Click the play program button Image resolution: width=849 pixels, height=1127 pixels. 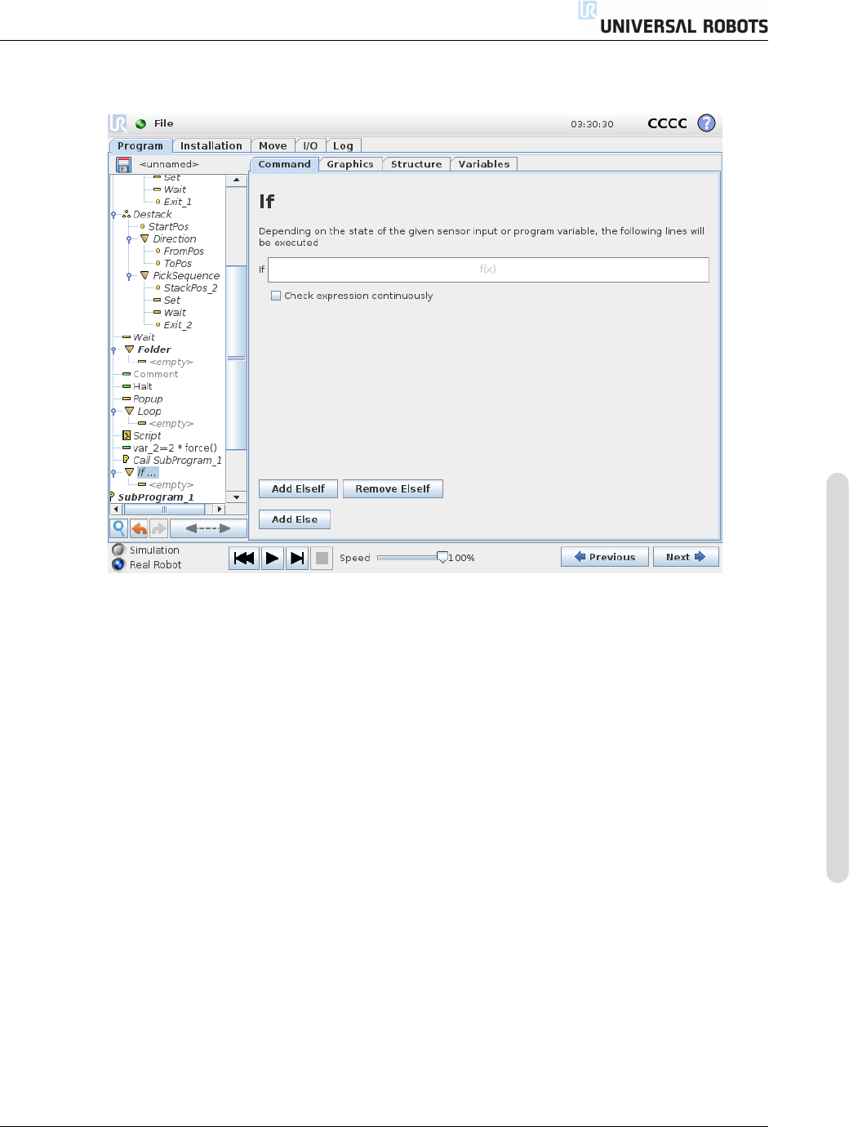tap(273, 559)
